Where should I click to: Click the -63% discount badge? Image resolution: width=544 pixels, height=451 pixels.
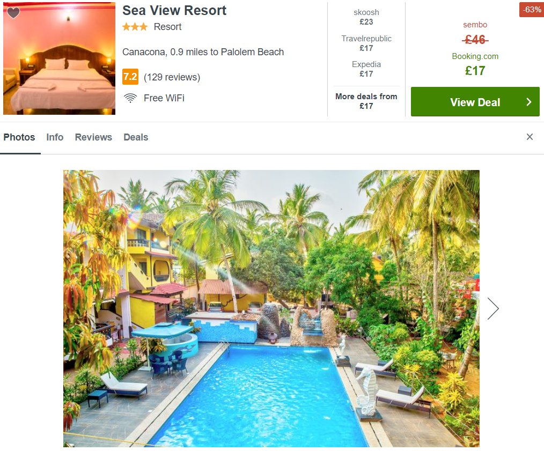point(531,10)
